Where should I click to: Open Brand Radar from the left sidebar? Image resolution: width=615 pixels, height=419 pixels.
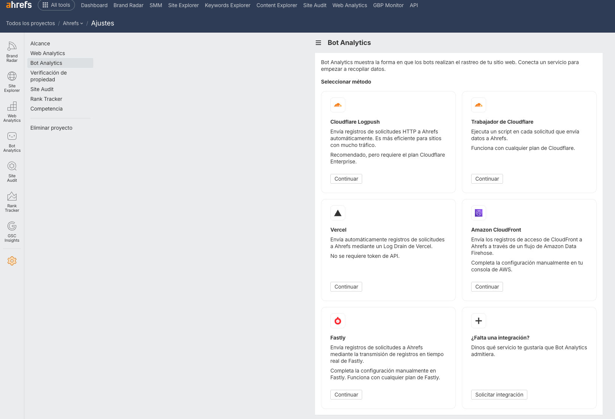[x=12, y=52]
